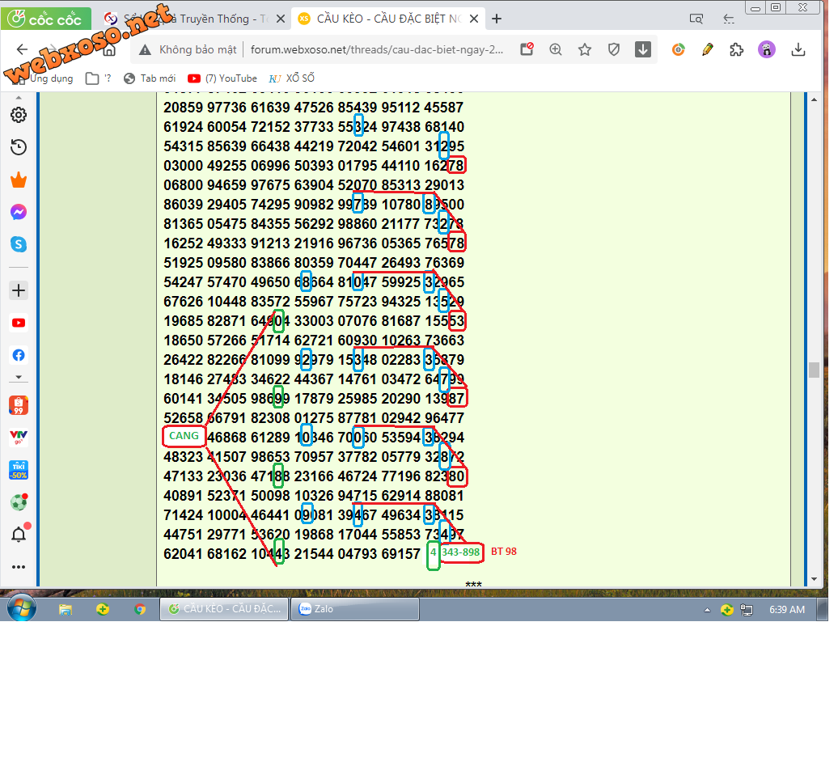
Task: Open the (7) YouTube bookmark
Action: click(222, 78)
